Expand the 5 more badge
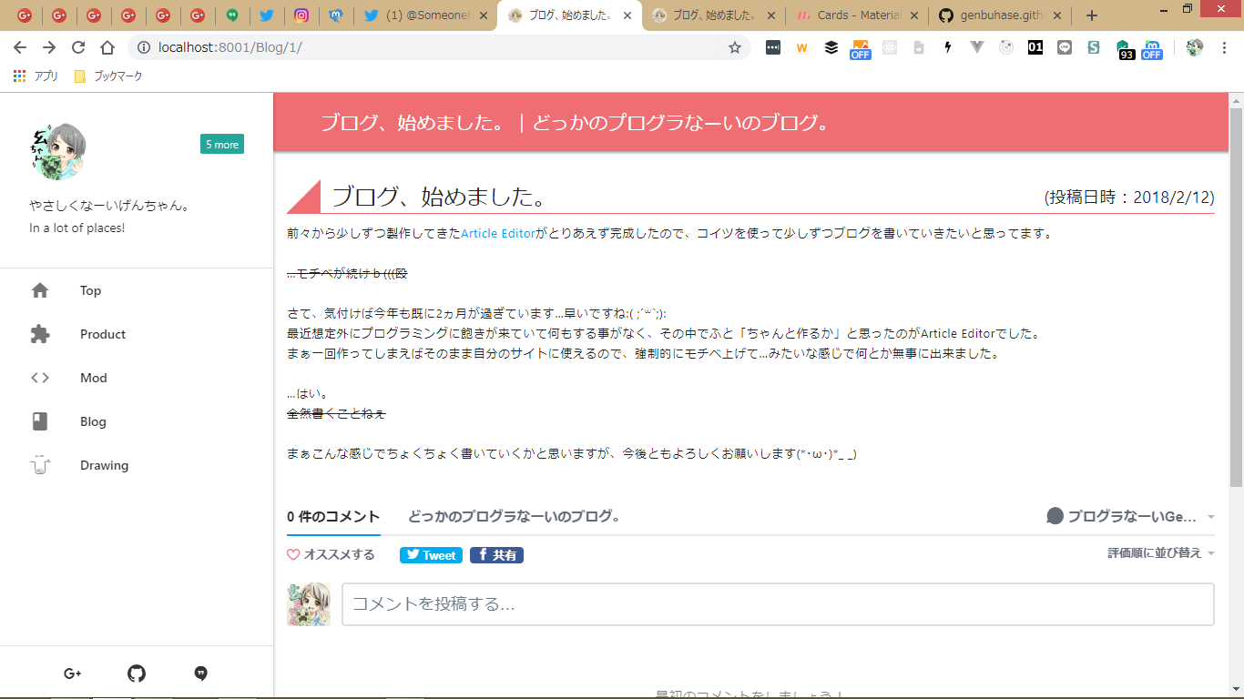 click(221, 144)
